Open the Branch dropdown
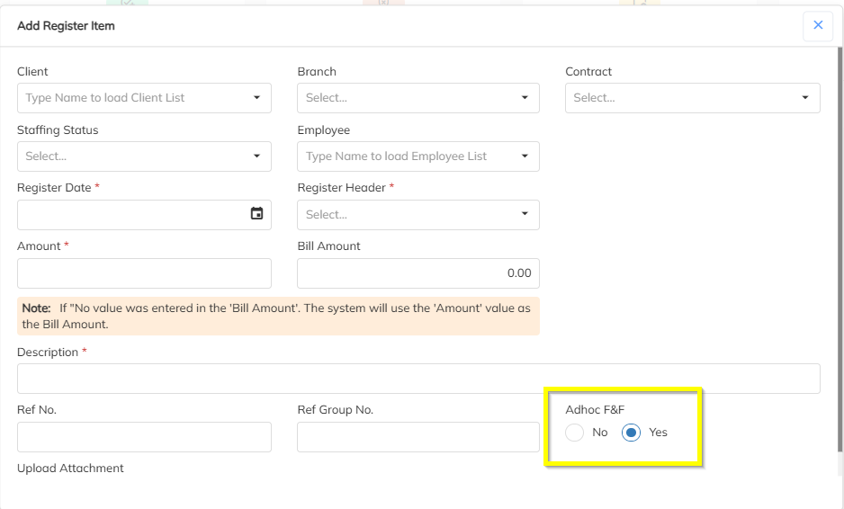This screenshot has width=844, height=509. (x=525, y=98)
